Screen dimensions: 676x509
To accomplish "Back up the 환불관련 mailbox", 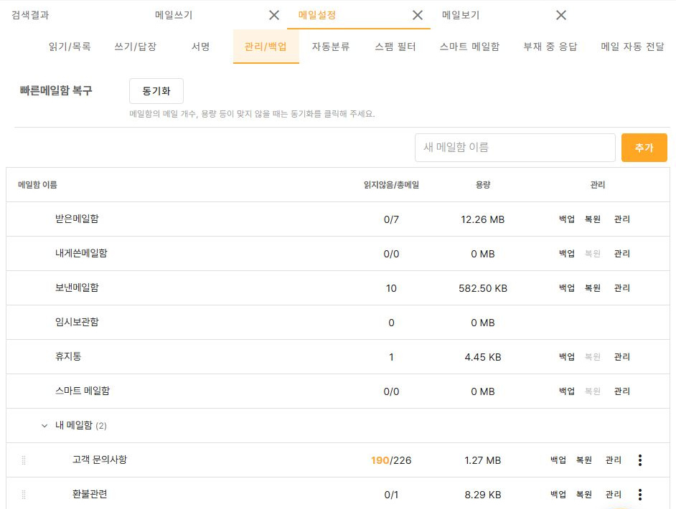I will [x=558, y=495].
